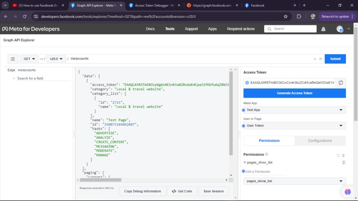The width and height of the screenshot is (358, 201).
Task: Open the profile avatar menu
Action: 340,29
